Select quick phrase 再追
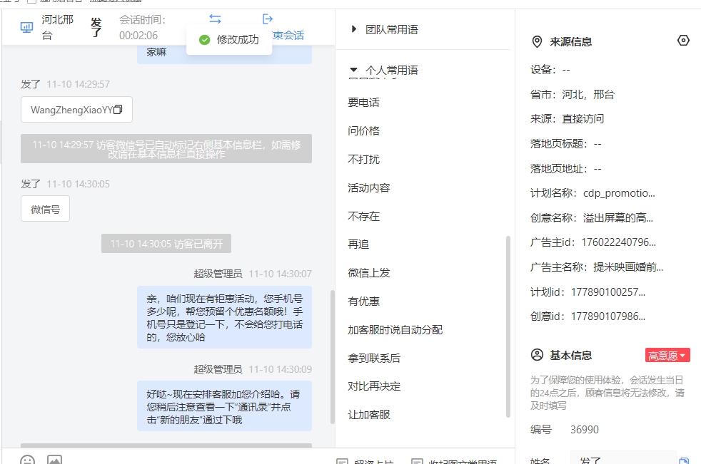701x464 pixels. click(x=358, y=244)
